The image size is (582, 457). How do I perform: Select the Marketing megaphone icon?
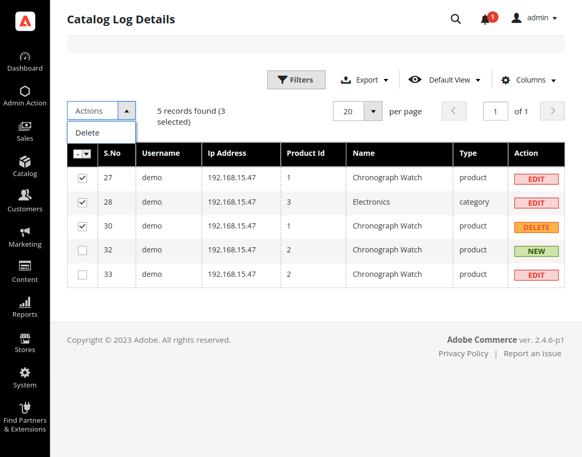point(24,235)
